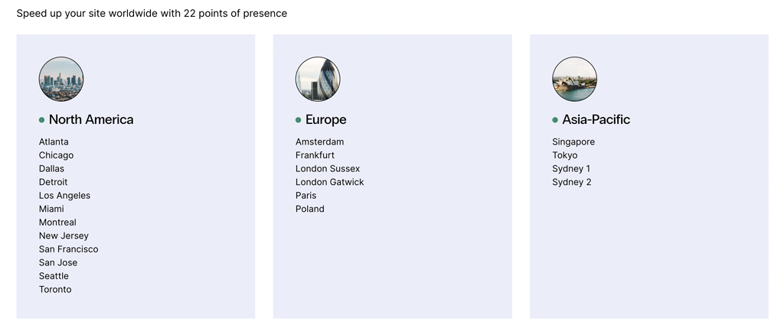Select London Sussex entry
Image resolution: width=784 pixels, height=335 pixels.
click(328, 169)
